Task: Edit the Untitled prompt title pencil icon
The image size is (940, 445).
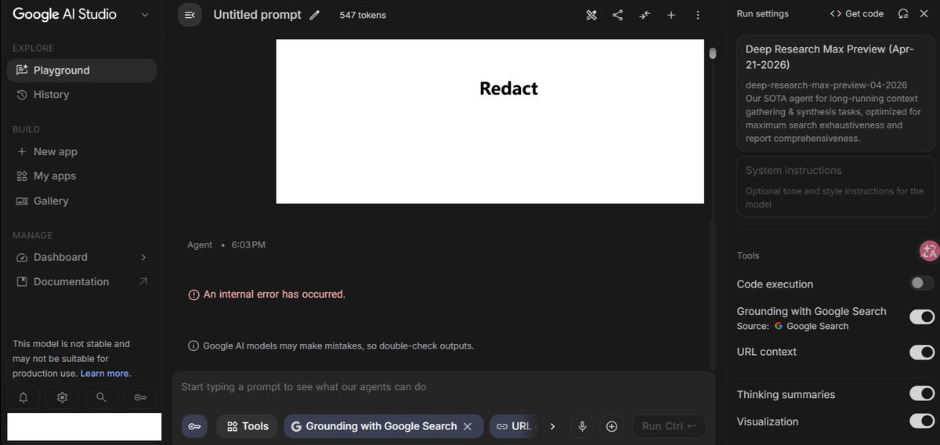Action: 315,15
